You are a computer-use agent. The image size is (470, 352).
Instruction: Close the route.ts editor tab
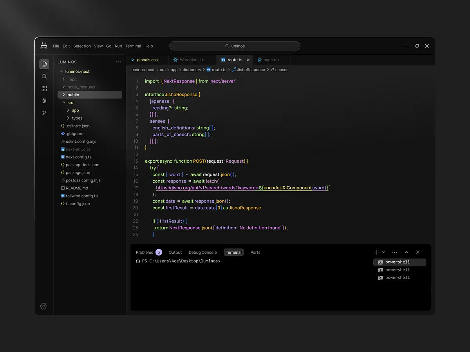click(x=248, y=60)
